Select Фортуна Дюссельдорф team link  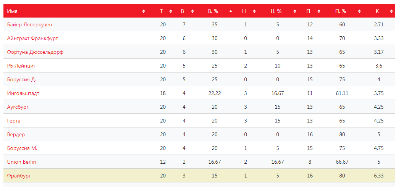[x=35, y=52]
